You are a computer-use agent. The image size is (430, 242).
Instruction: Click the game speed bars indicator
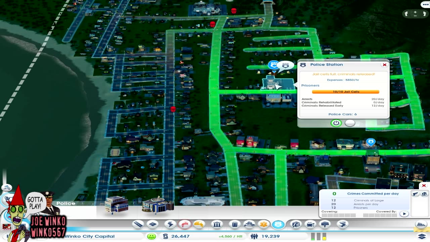click(x=318, y=236)
